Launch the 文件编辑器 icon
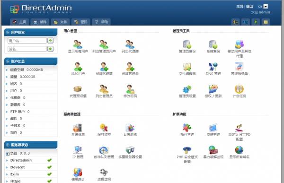 (x=187, y=67)
